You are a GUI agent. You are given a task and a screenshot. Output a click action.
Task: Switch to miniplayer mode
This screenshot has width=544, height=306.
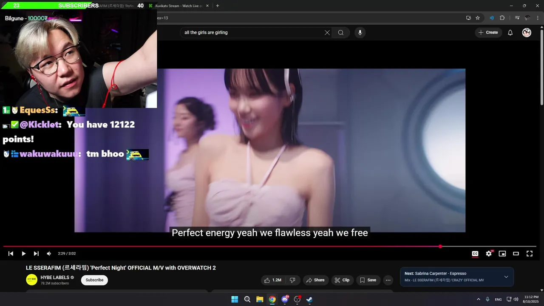pyautogui.click(x=502, y=254)
